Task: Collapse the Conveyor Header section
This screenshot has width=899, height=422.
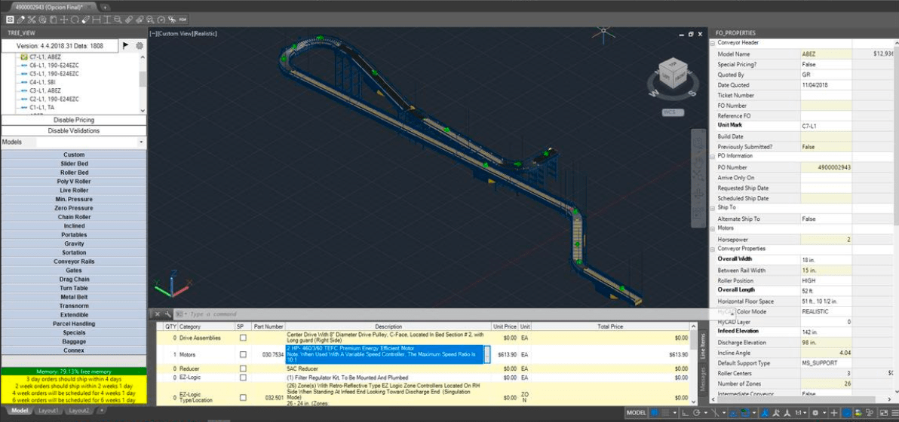Action: click(x=713, y=43)
